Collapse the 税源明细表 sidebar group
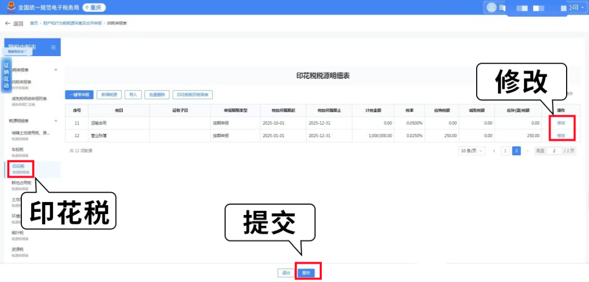The height and width of the screenshot is (282, 589). [x=56, y=120]
